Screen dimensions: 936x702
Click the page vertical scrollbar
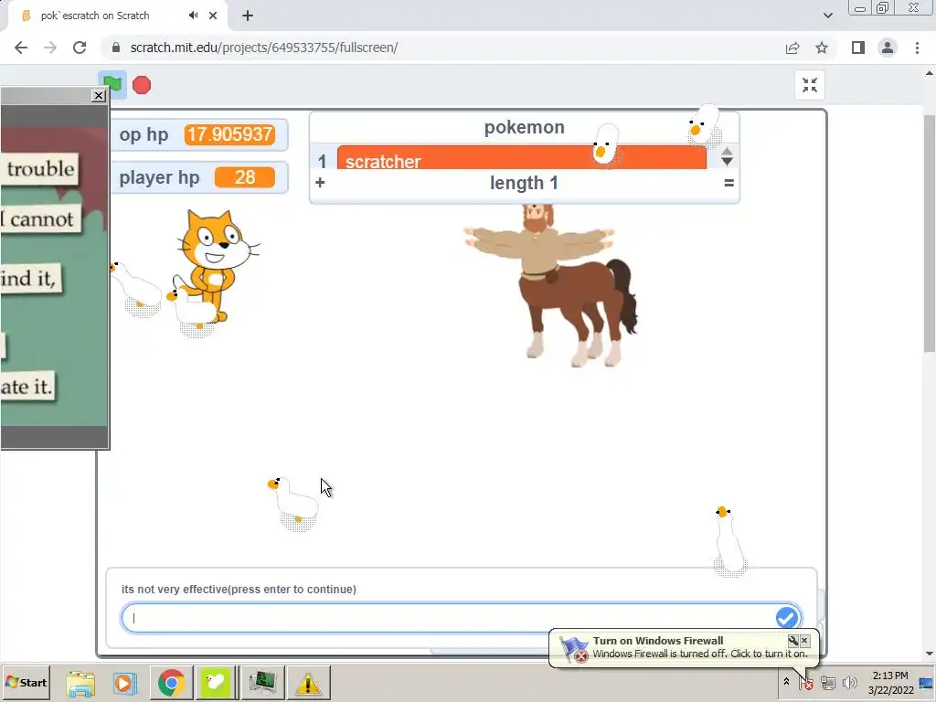pyautogui.click(x=930, y=233)
